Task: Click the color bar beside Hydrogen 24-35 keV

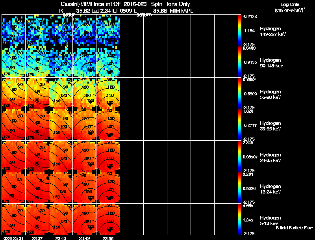Action: (239, 156)
